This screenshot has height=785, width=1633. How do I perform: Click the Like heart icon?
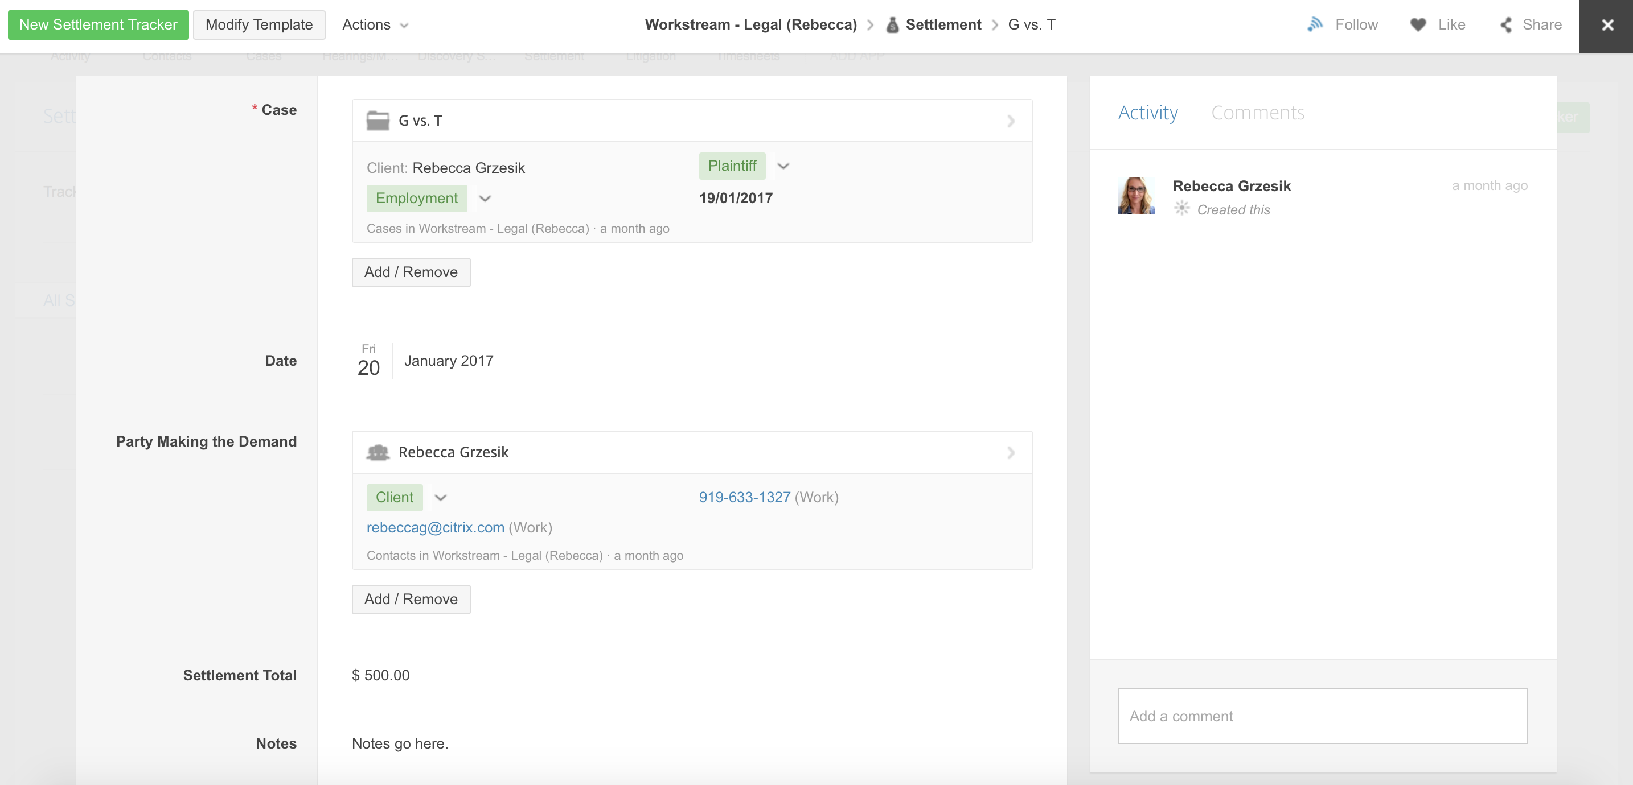[x=1418, y=24]
